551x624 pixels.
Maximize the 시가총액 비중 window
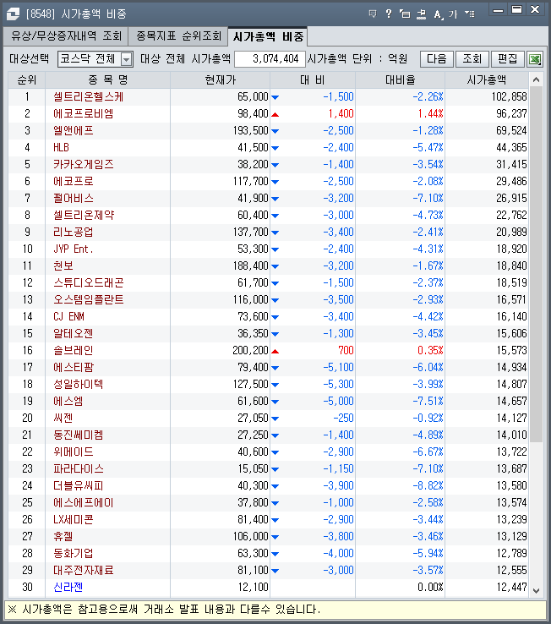point(517,10)
